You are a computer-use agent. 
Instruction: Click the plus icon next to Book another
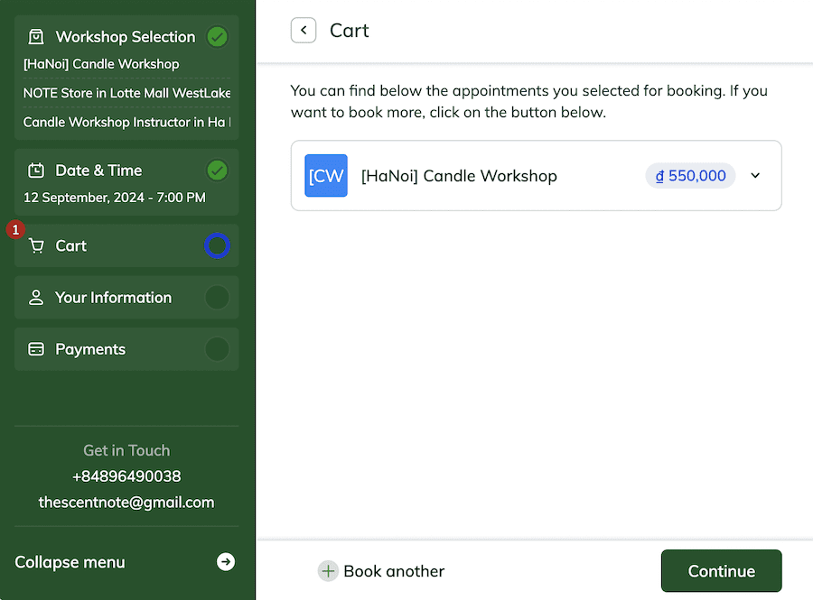pos(328,571)
